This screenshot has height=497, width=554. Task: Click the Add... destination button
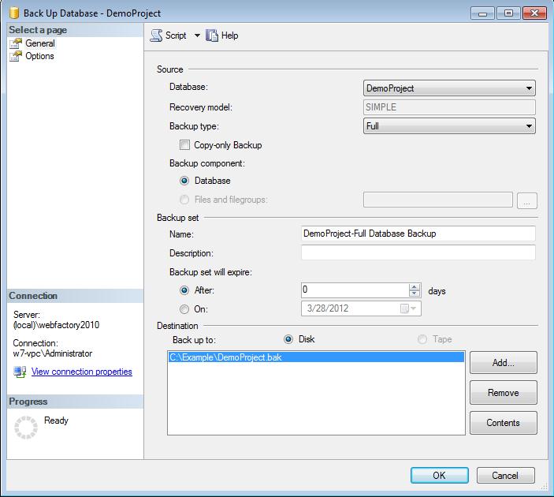[x=503, y=363]
